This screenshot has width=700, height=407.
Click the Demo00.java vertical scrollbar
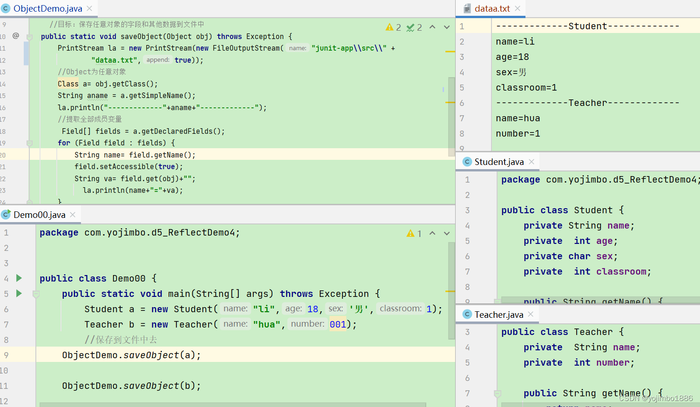point(451,290)
